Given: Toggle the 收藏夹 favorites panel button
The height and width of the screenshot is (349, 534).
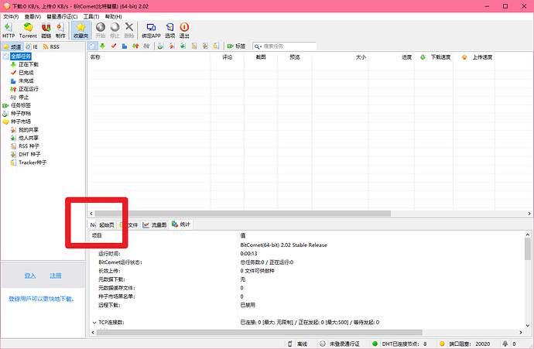Looking at the screenshot, I should [x=80, y=30].
